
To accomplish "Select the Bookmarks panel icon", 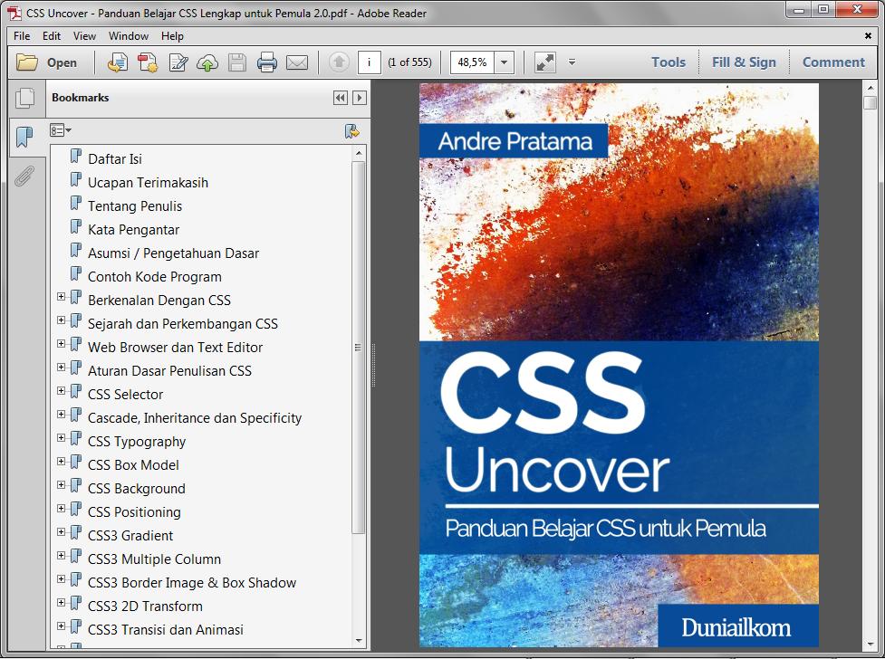I will [x=24, y=137].
